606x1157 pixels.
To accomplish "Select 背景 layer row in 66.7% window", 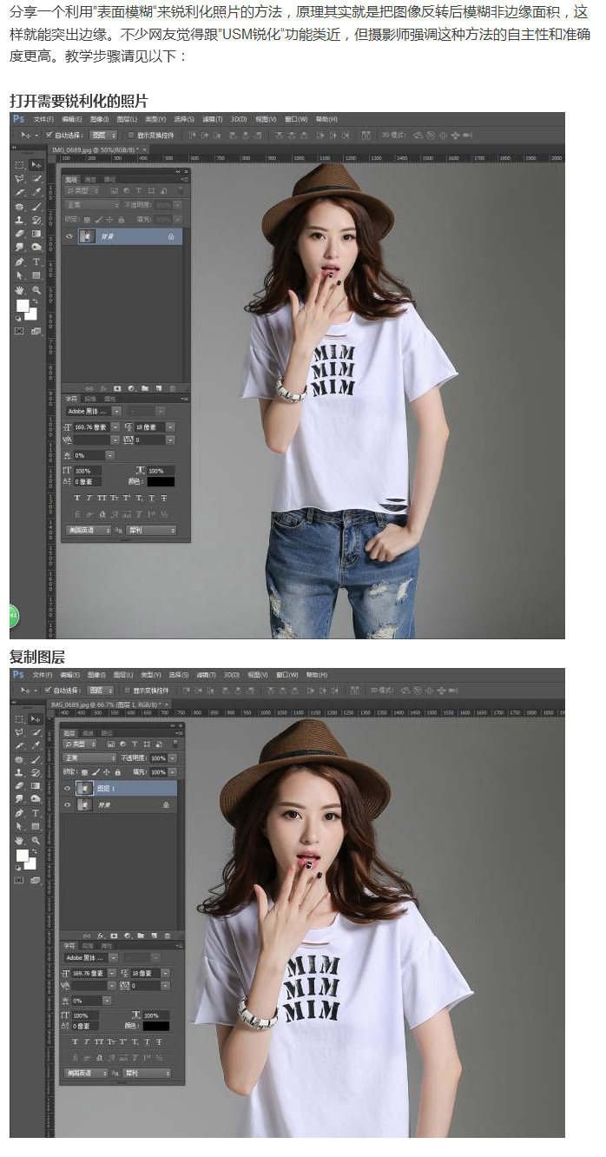I will click(119, 804).
